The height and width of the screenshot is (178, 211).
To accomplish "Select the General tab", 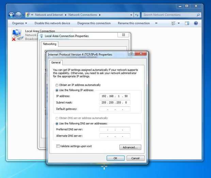I will pyautogui.click(x=56, y=63).
